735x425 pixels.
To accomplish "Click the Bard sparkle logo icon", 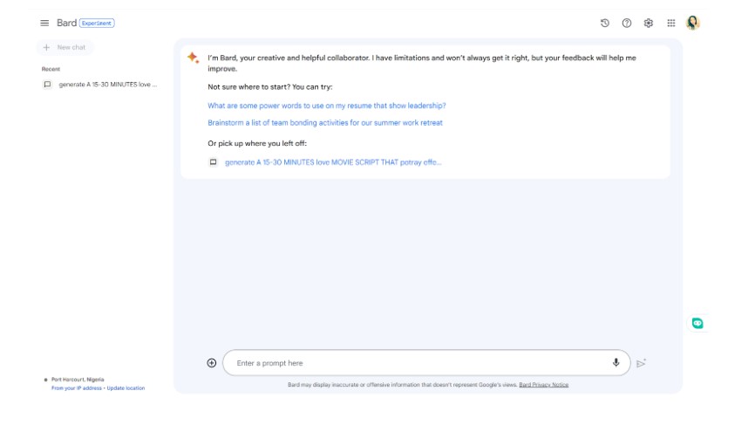I will click(x=193, y=58).
